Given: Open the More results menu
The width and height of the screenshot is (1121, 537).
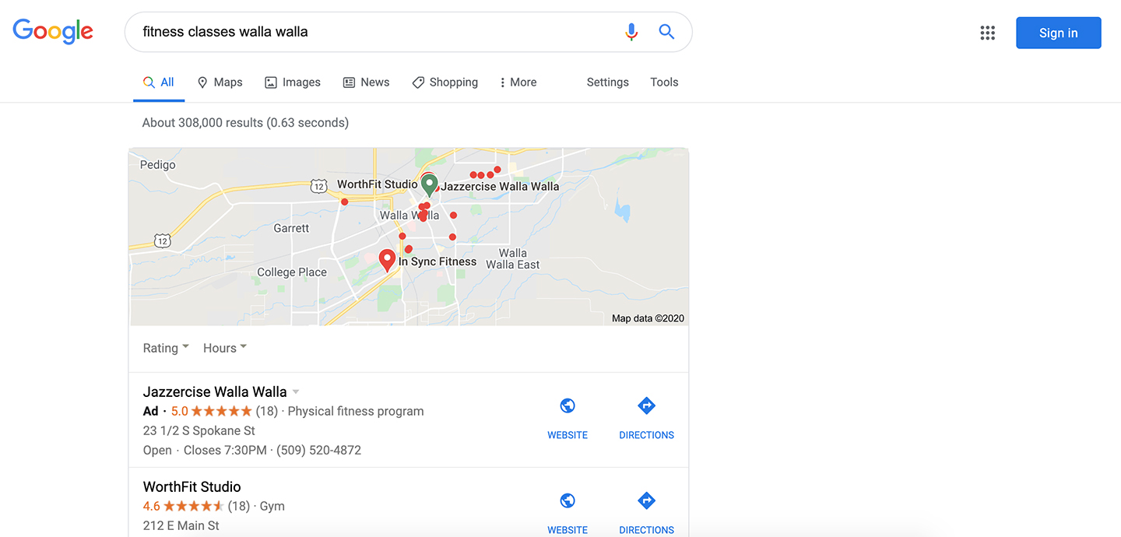Looking at the screenshot, I should pos(518,82).
